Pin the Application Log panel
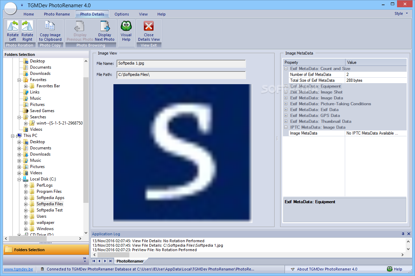The width and height of the screenshot is (415, 276). click(x=403, y=234)
